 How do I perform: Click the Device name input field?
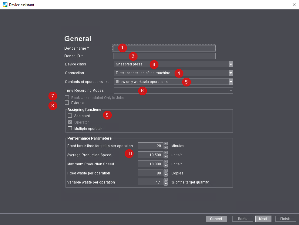click(164, 48)
